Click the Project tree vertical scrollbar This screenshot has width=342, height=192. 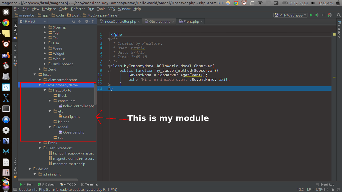point(95,94)
